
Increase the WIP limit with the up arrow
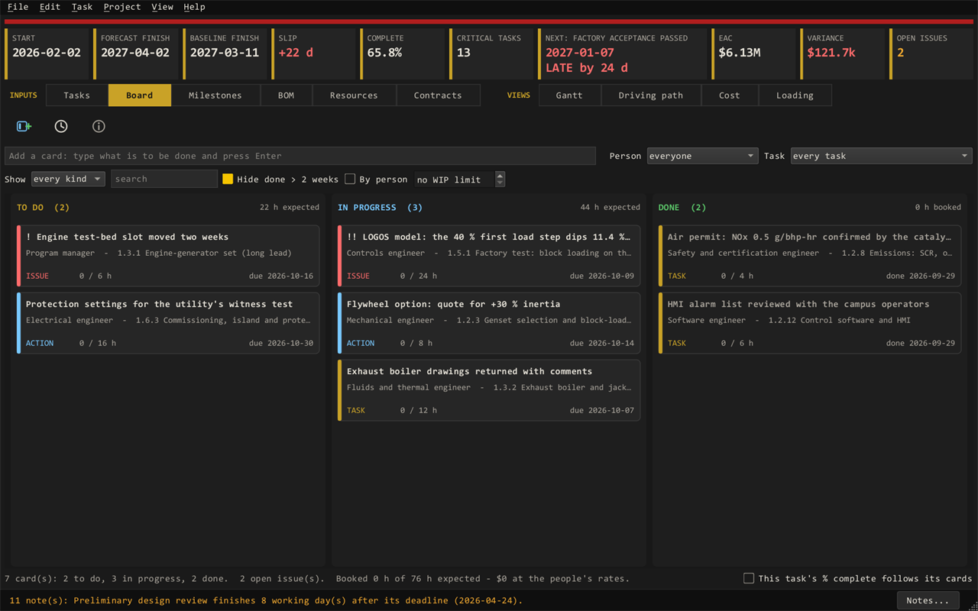pos(500,175)
